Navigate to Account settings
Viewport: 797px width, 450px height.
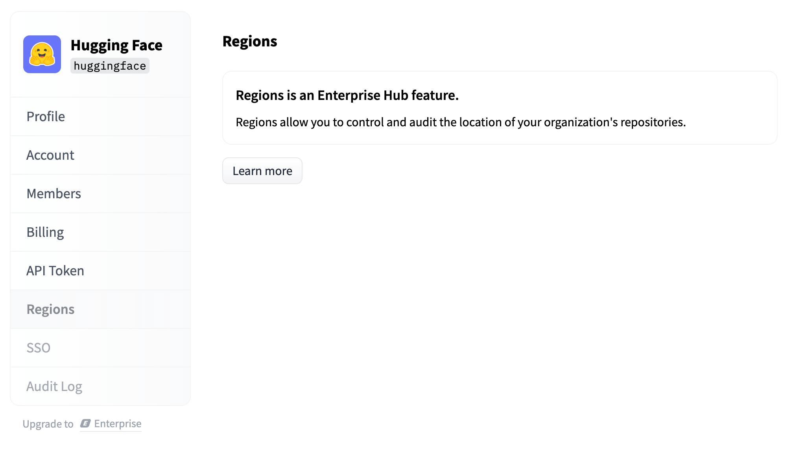50,155
